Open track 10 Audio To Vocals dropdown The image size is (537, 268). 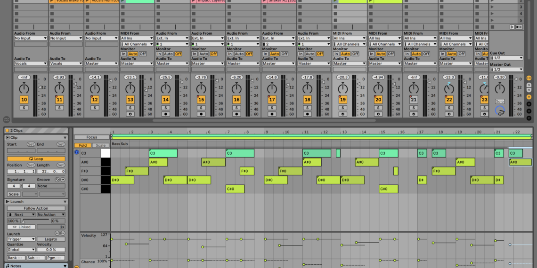coord(31,63)
